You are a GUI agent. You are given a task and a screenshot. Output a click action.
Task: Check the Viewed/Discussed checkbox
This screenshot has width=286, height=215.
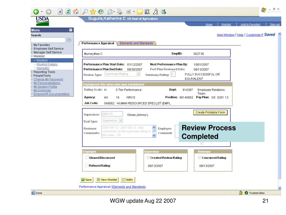click(87, 158)
